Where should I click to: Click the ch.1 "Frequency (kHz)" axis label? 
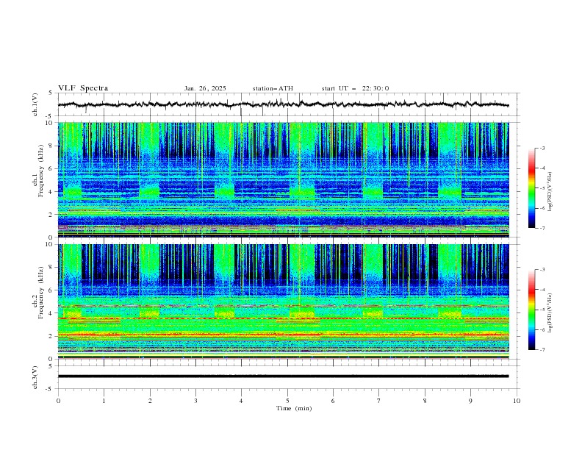(41, 169)
